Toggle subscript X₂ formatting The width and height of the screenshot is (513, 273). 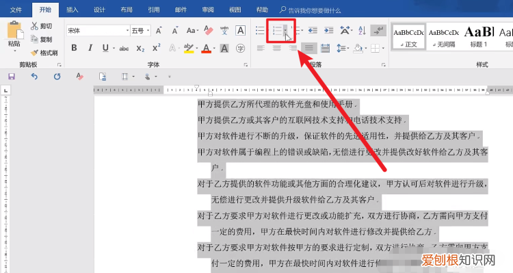click(140, 49)
